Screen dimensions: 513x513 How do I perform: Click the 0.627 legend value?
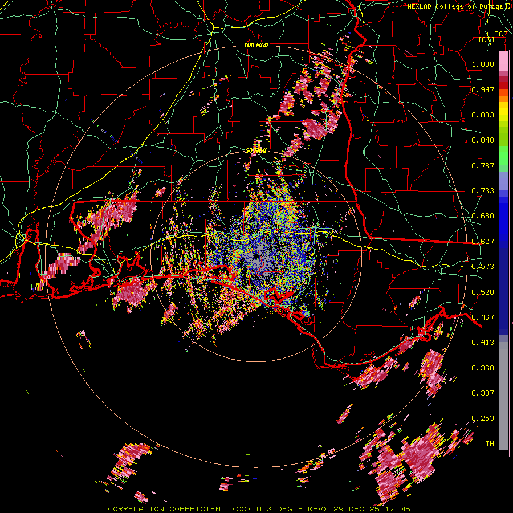483,242
